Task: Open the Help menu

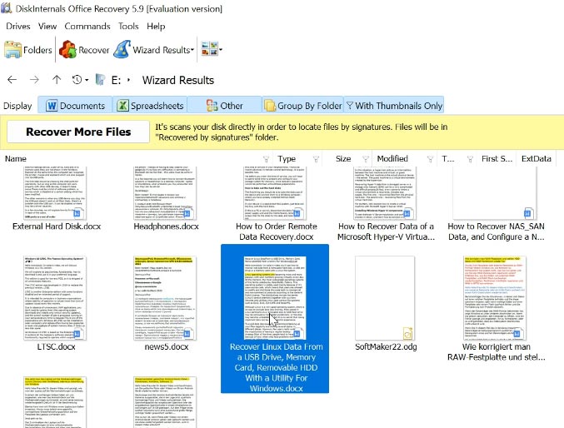Action: point(156,27)
